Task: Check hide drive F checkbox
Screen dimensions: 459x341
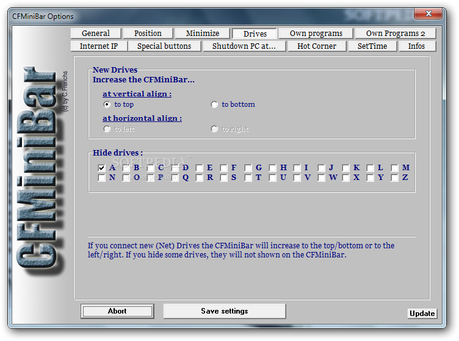Action: click(x=223, y=168)
